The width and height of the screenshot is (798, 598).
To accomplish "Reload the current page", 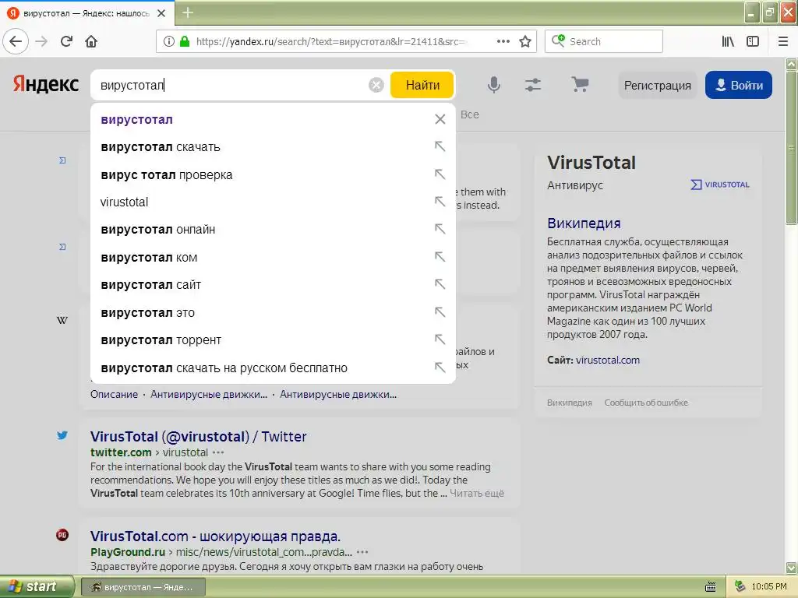I will [66, 41].
